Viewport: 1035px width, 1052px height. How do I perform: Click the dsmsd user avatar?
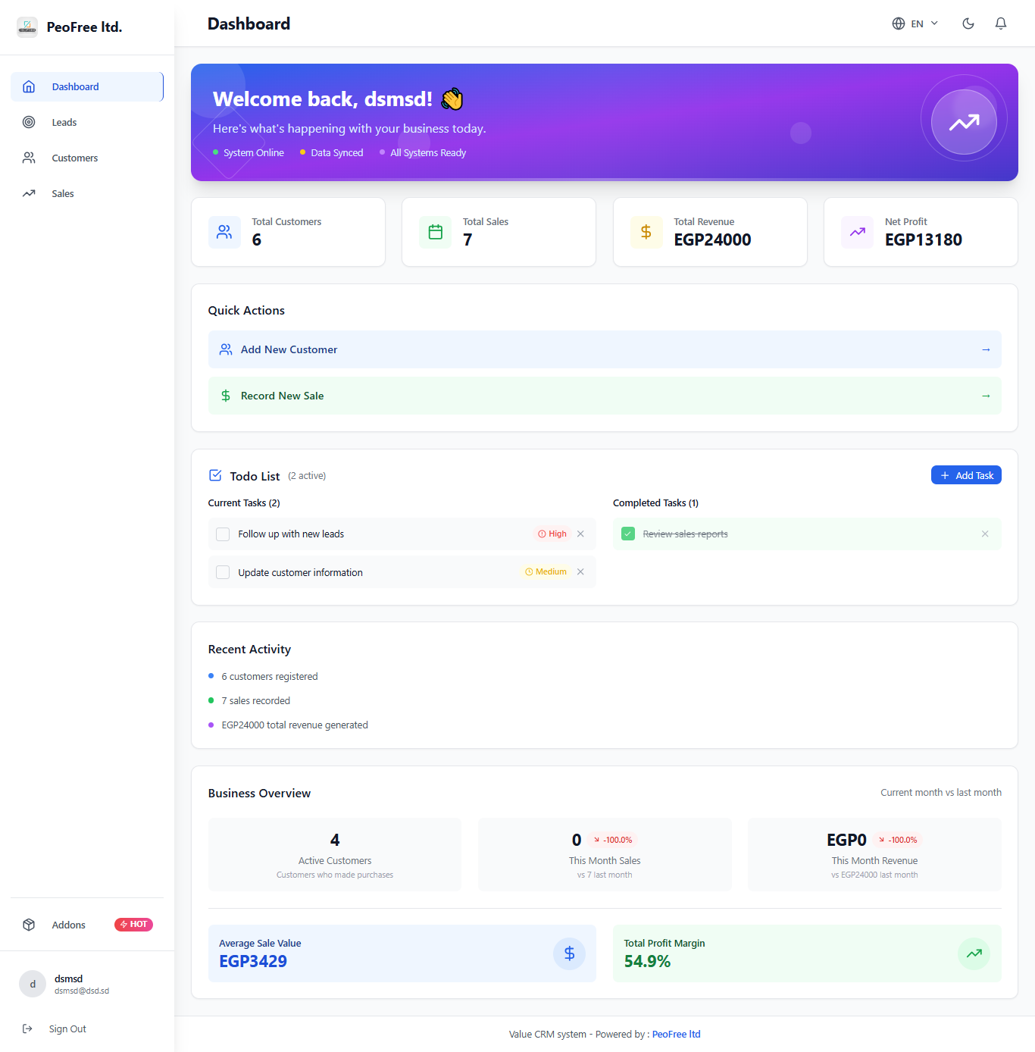click(33, 984)
